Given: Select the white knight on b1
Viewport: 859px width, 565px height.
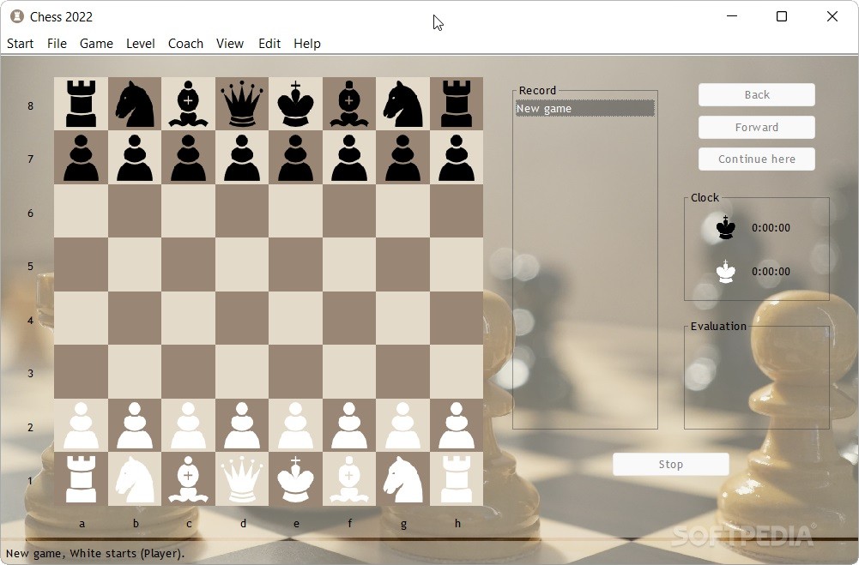Looking at the screenshot, I should coord(134,479).
